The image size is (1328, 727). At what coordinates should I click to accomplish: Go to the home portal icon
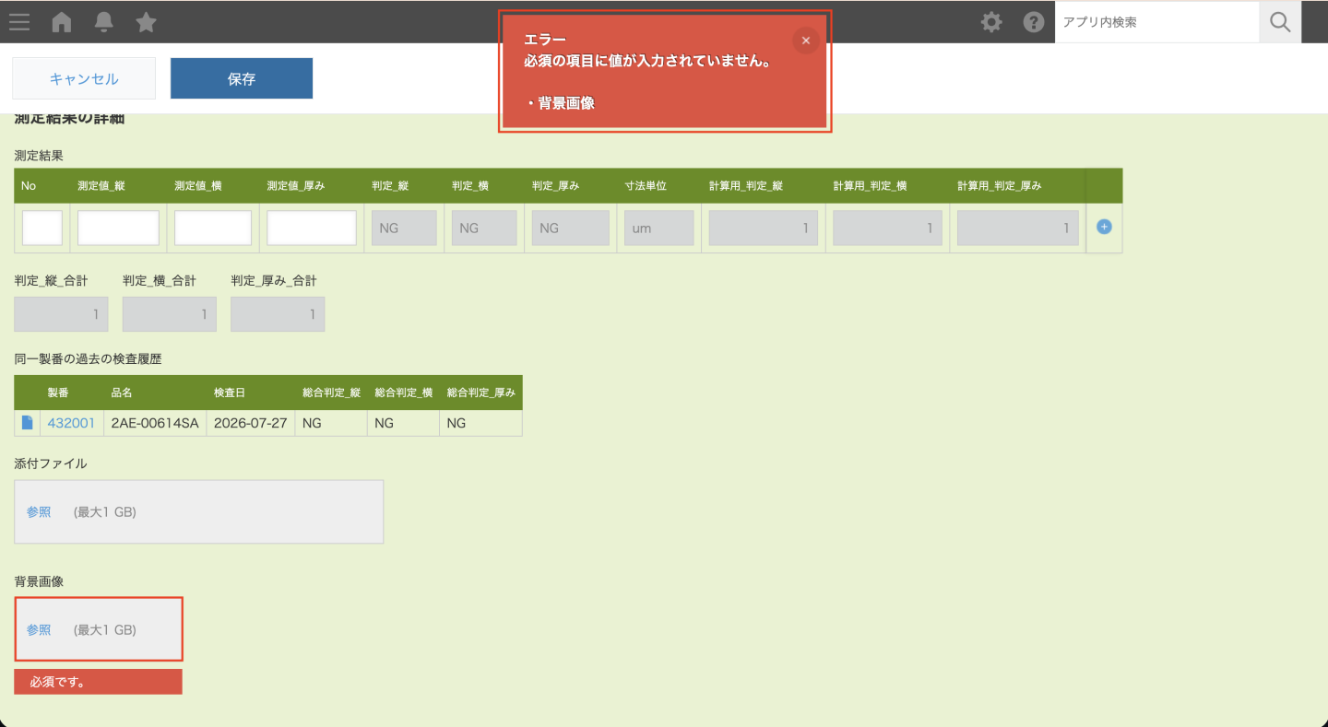(x=62, y=22)
